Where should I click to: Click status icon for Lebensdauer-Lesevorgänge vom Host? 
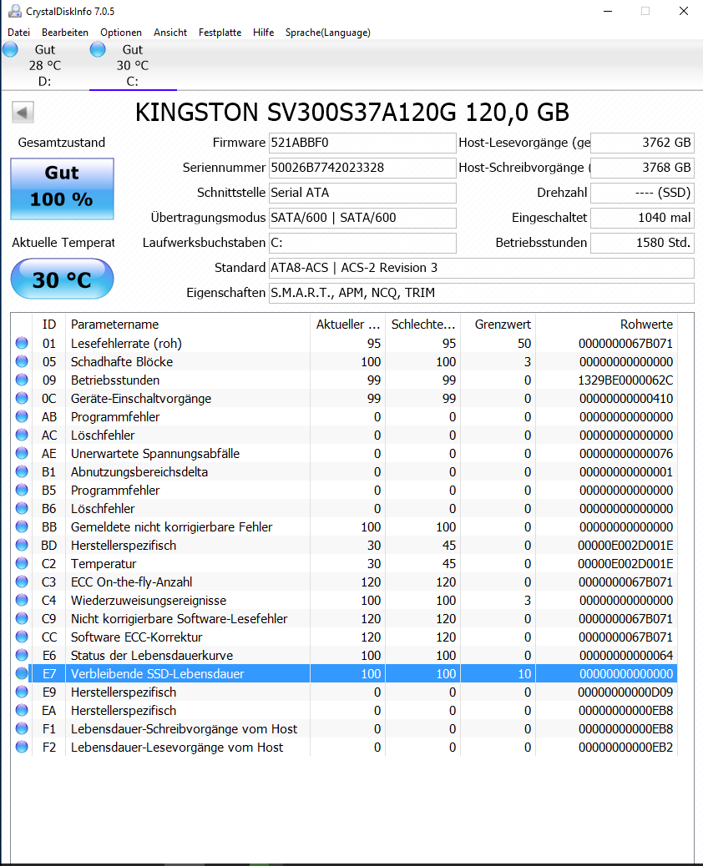pyautogui.click(x=22, y=747)
